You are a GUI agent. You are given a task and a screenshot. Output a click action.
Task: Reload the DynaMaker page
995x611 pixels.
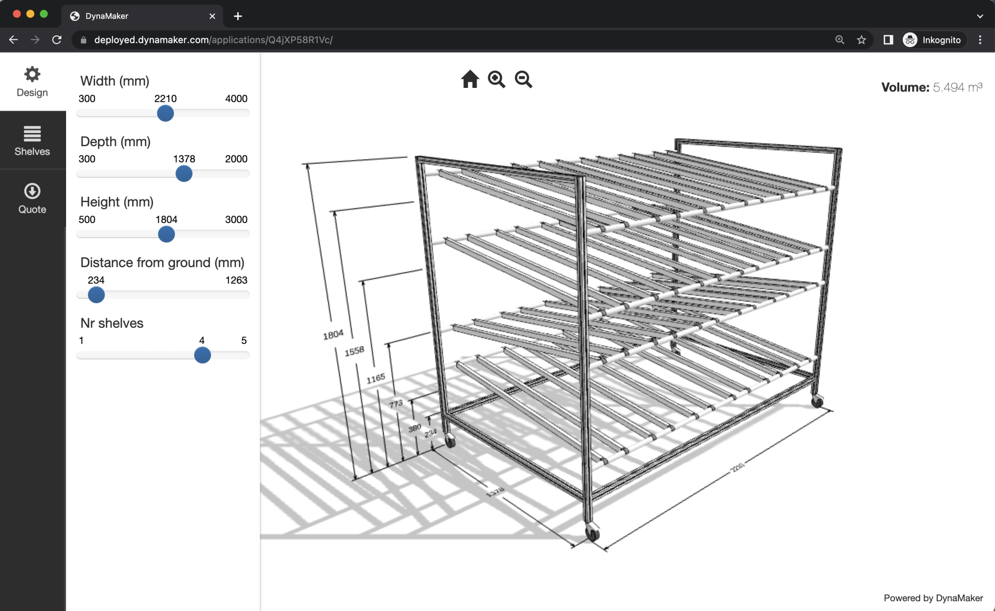coord(57,40)
